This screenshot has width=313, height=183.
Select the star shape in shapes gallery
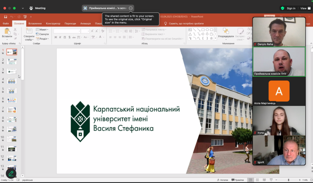212,38
